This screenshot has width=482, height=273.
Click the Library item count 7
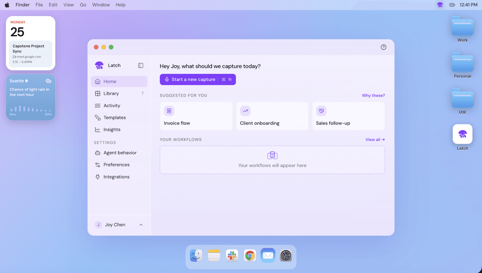[x=142, y=93]
